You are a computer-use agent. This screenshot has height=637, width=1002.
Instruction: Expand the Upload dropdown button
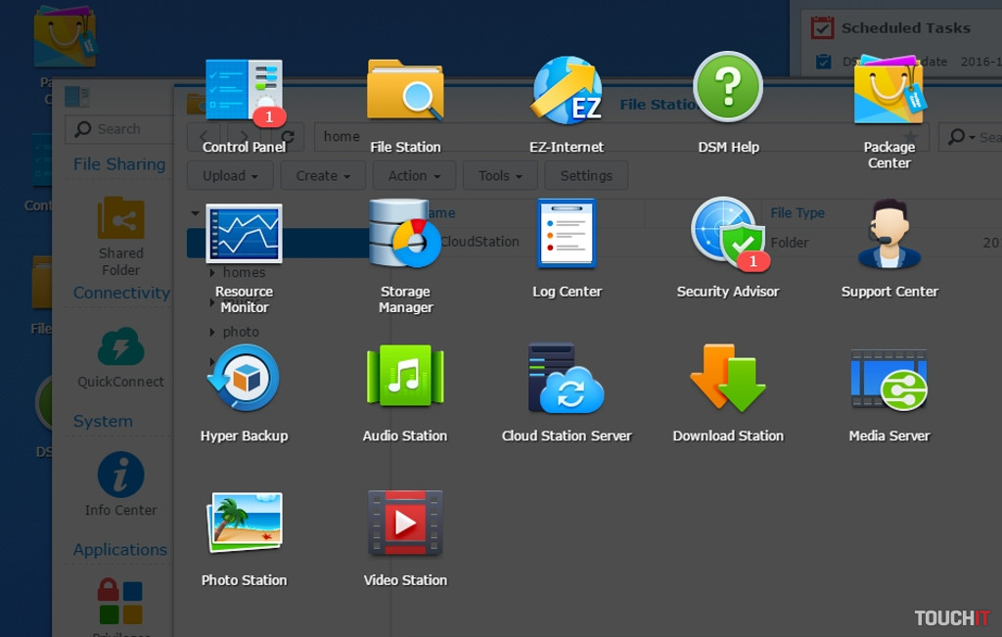(x=230, y=176)
